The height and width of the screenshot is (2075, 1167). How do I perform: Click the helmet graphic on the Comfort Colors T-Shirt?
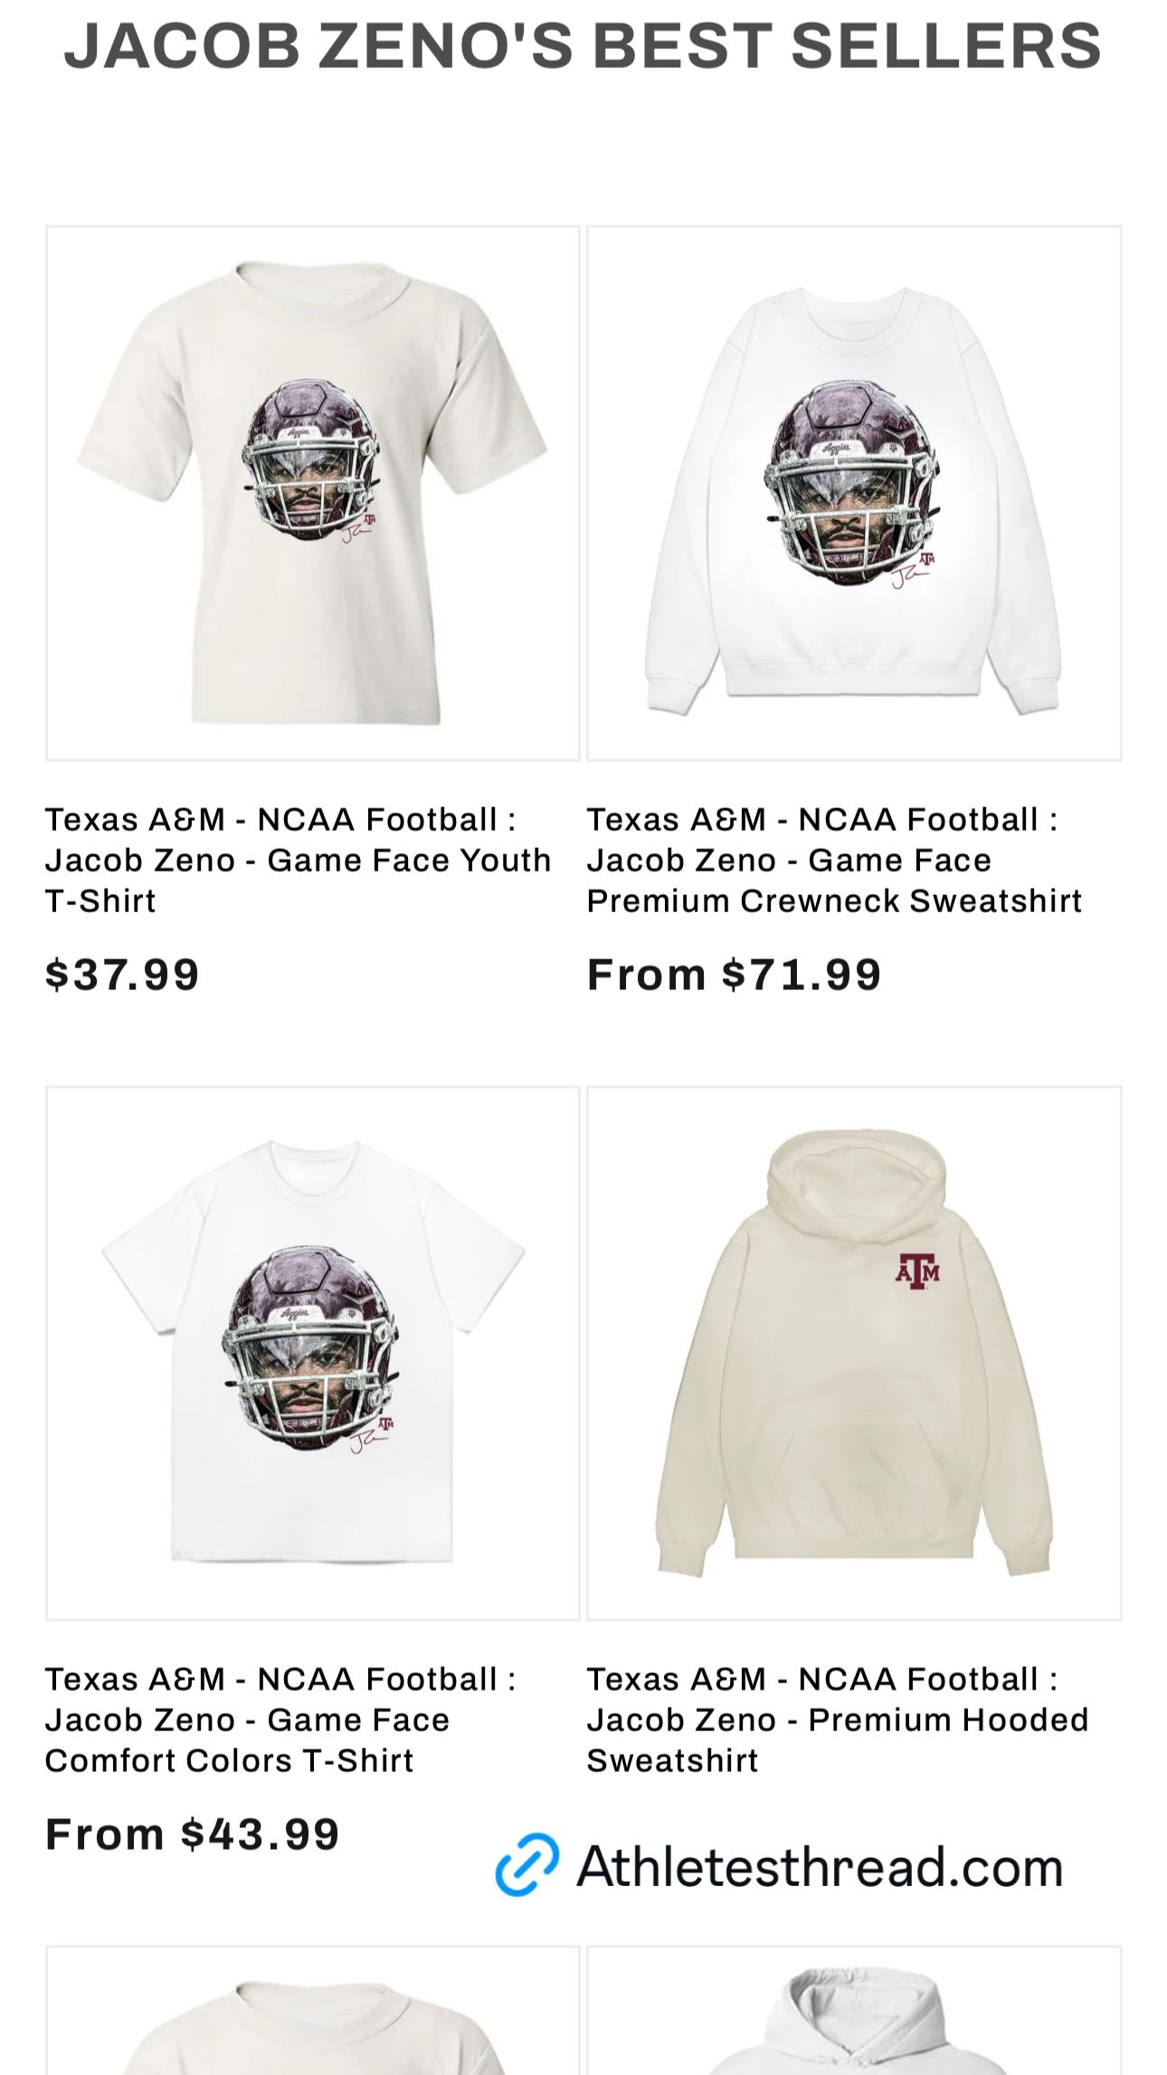pos(309,1347)
